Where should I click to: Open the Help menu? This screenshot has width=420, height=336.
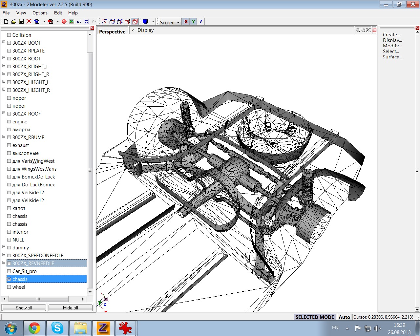click(x=73, y=13)
